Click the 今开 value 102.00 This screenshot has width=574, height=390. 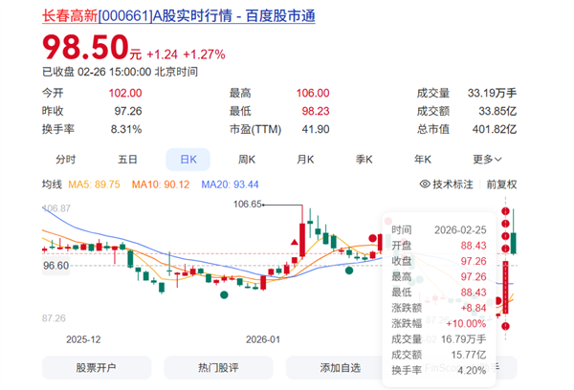[125, 93]
